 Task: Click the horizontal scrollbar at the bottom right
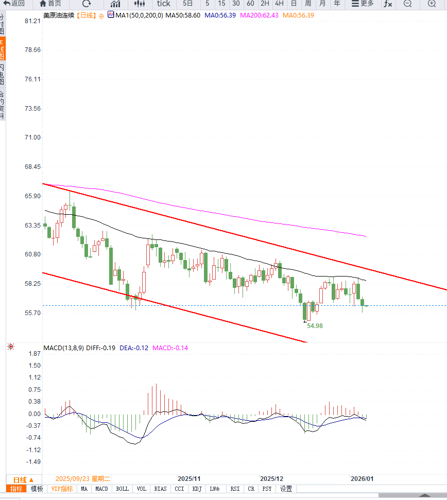coord(412,495)
